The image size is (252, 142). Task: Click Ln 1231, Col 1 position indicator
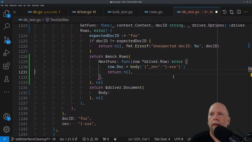point(139,139)
